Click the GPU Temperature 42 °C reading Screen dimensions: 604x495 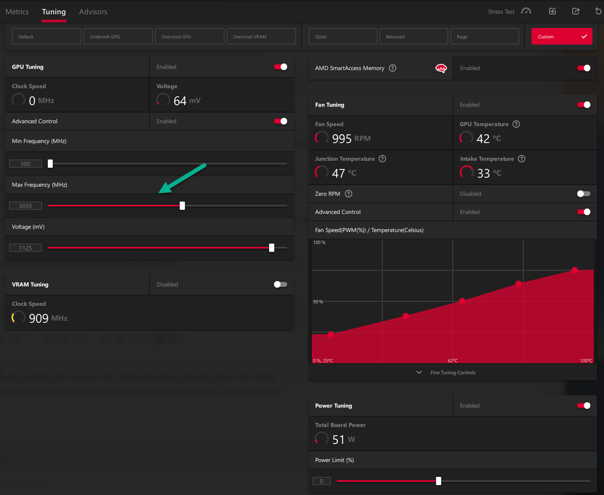click(489, 138)
